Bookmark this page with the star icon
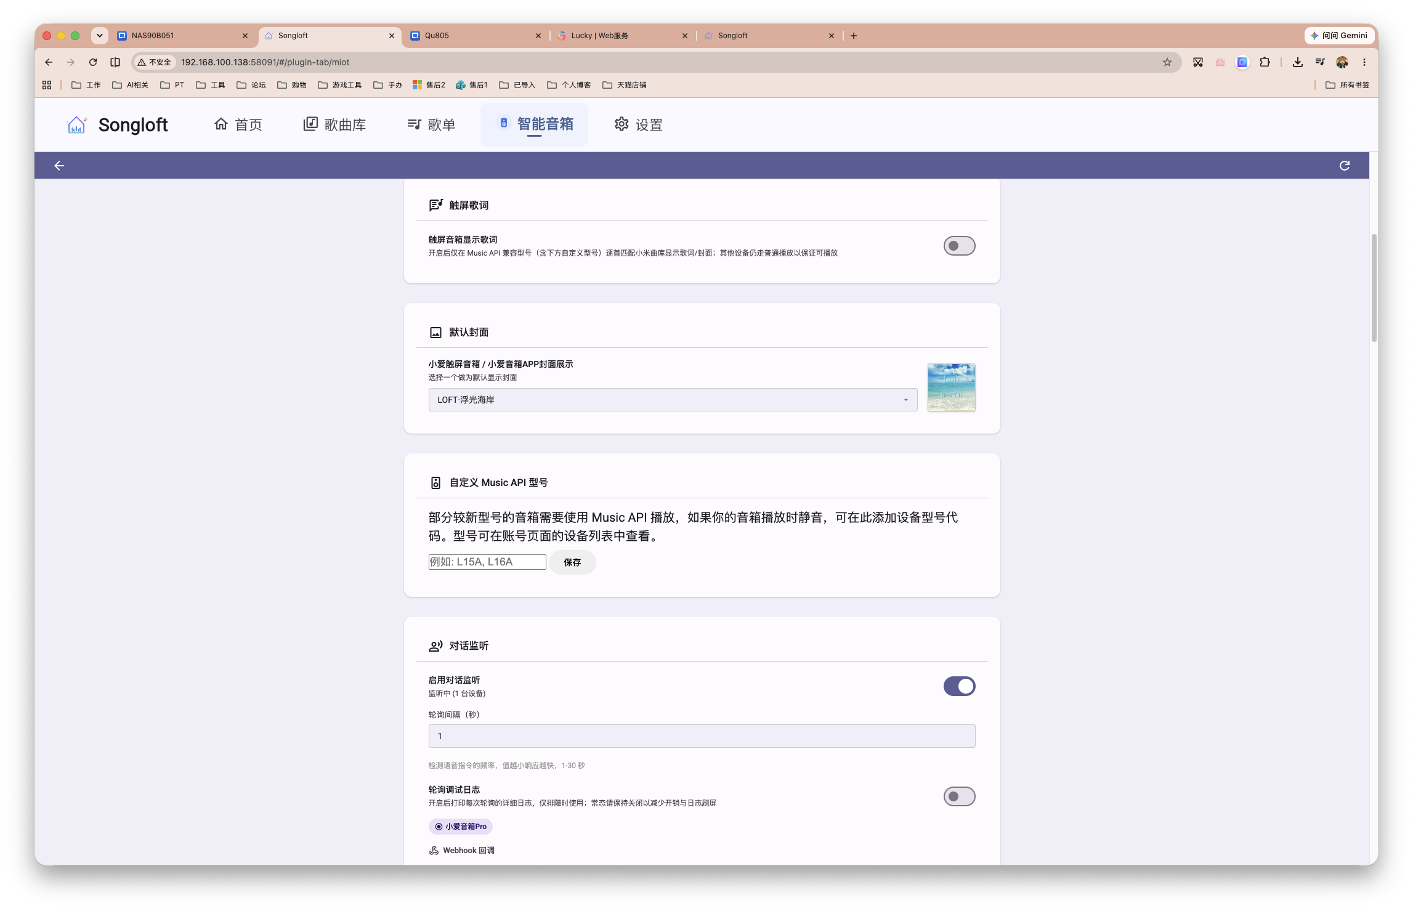 coord(1167,62)
